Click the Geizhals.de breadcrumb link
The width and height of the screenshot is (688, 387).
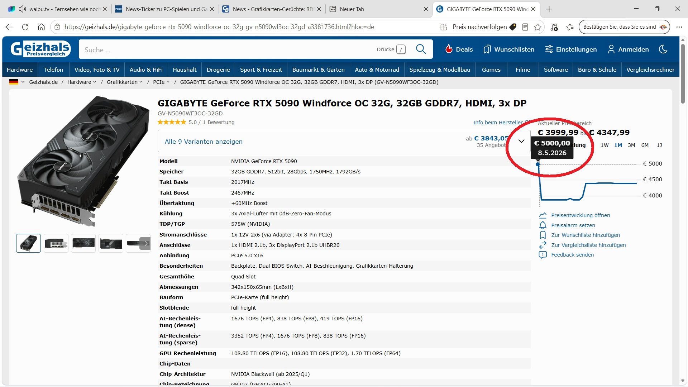(x=43, y=82)
